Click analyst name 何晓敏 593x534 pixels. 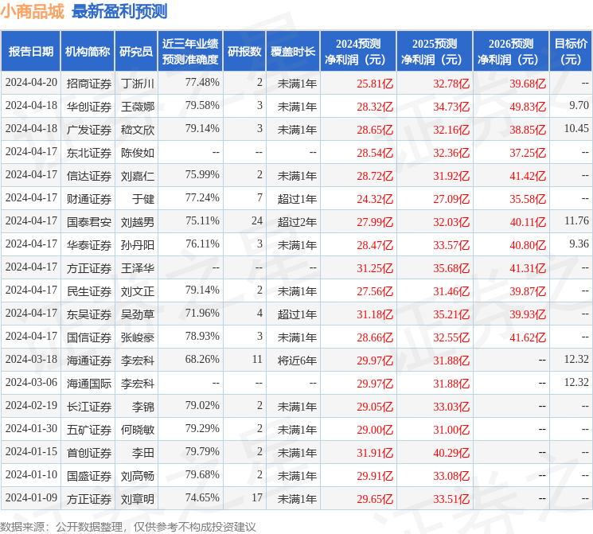pos(138,430)
